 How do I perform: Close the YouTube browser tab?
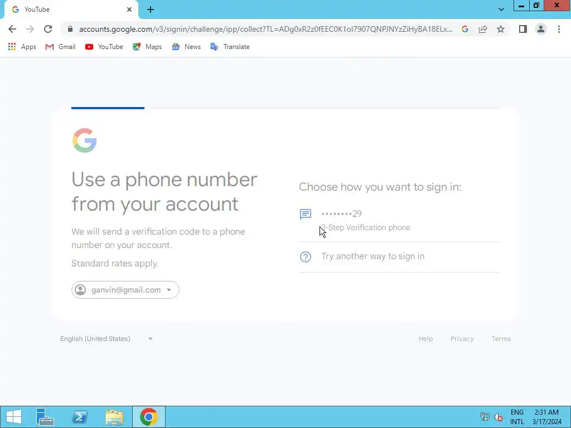pos(129,9)
